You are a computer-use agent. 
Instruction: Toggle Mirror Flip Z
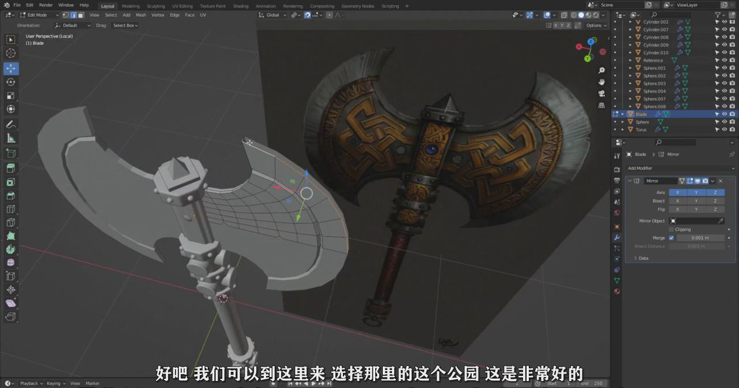pos(715,210)
